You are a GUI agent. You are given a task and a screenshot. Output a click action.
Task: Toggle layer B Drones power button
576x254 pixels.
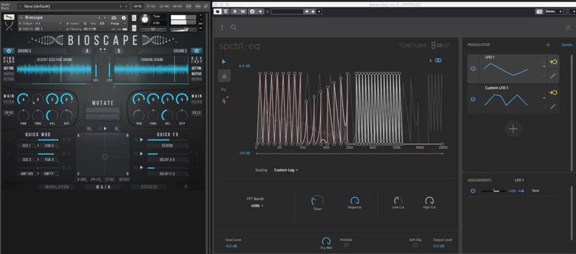click(x=196, y=51)
